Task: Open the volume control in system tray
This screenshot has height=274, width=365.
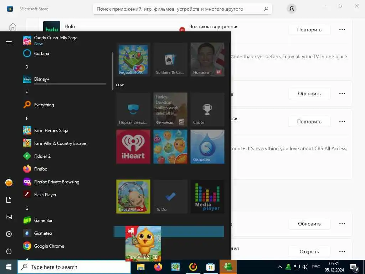Action: (x=305, y=267)
